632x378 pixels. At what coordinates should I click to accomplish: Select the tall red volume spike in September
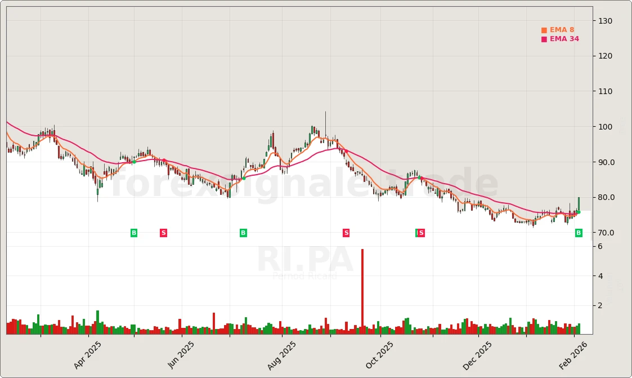pyautogui.click(x=362, y=287)
